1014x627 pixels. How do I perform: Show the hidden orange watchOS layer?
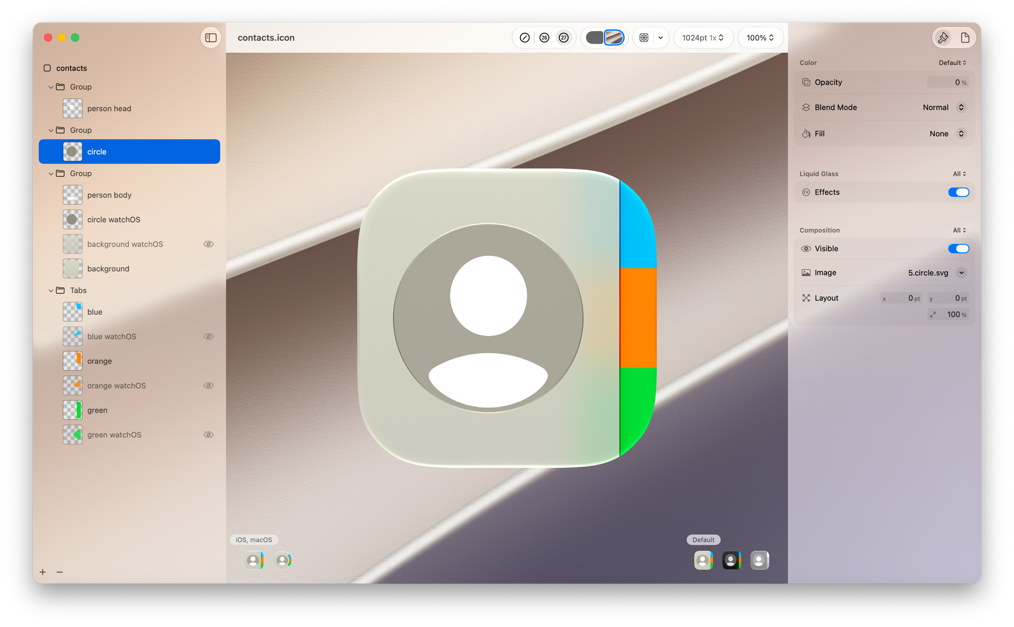pyautogui.click(x=208, y=386)
